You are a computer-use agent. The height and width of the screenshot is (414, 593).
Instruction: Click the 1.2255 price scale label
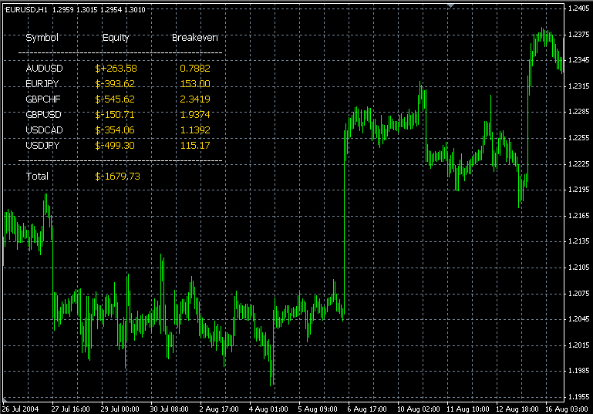[579, 138]
